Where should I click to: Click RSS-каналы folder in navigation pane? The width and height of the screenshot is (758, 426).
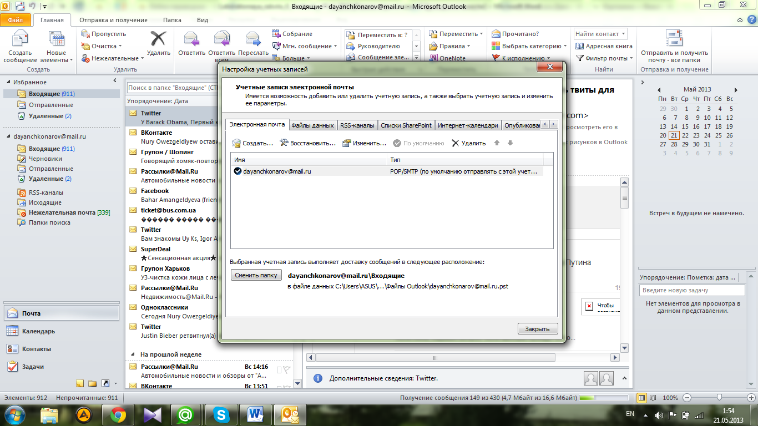(x=46, y=192)
